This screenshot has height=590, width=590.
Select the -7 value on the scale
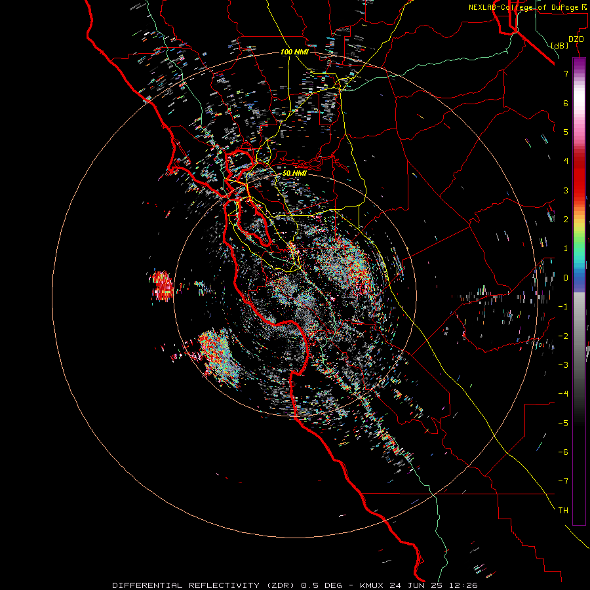click(x=563, y=481)
